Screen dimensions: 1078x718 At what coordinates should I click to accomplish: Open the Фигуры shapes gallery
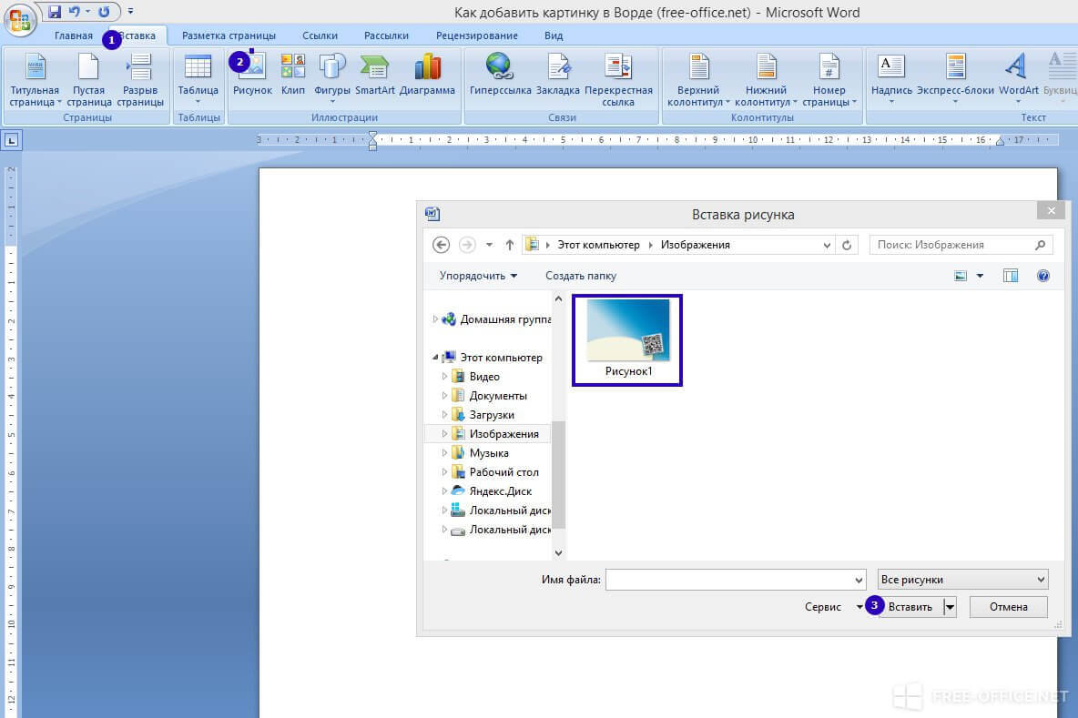332,79
